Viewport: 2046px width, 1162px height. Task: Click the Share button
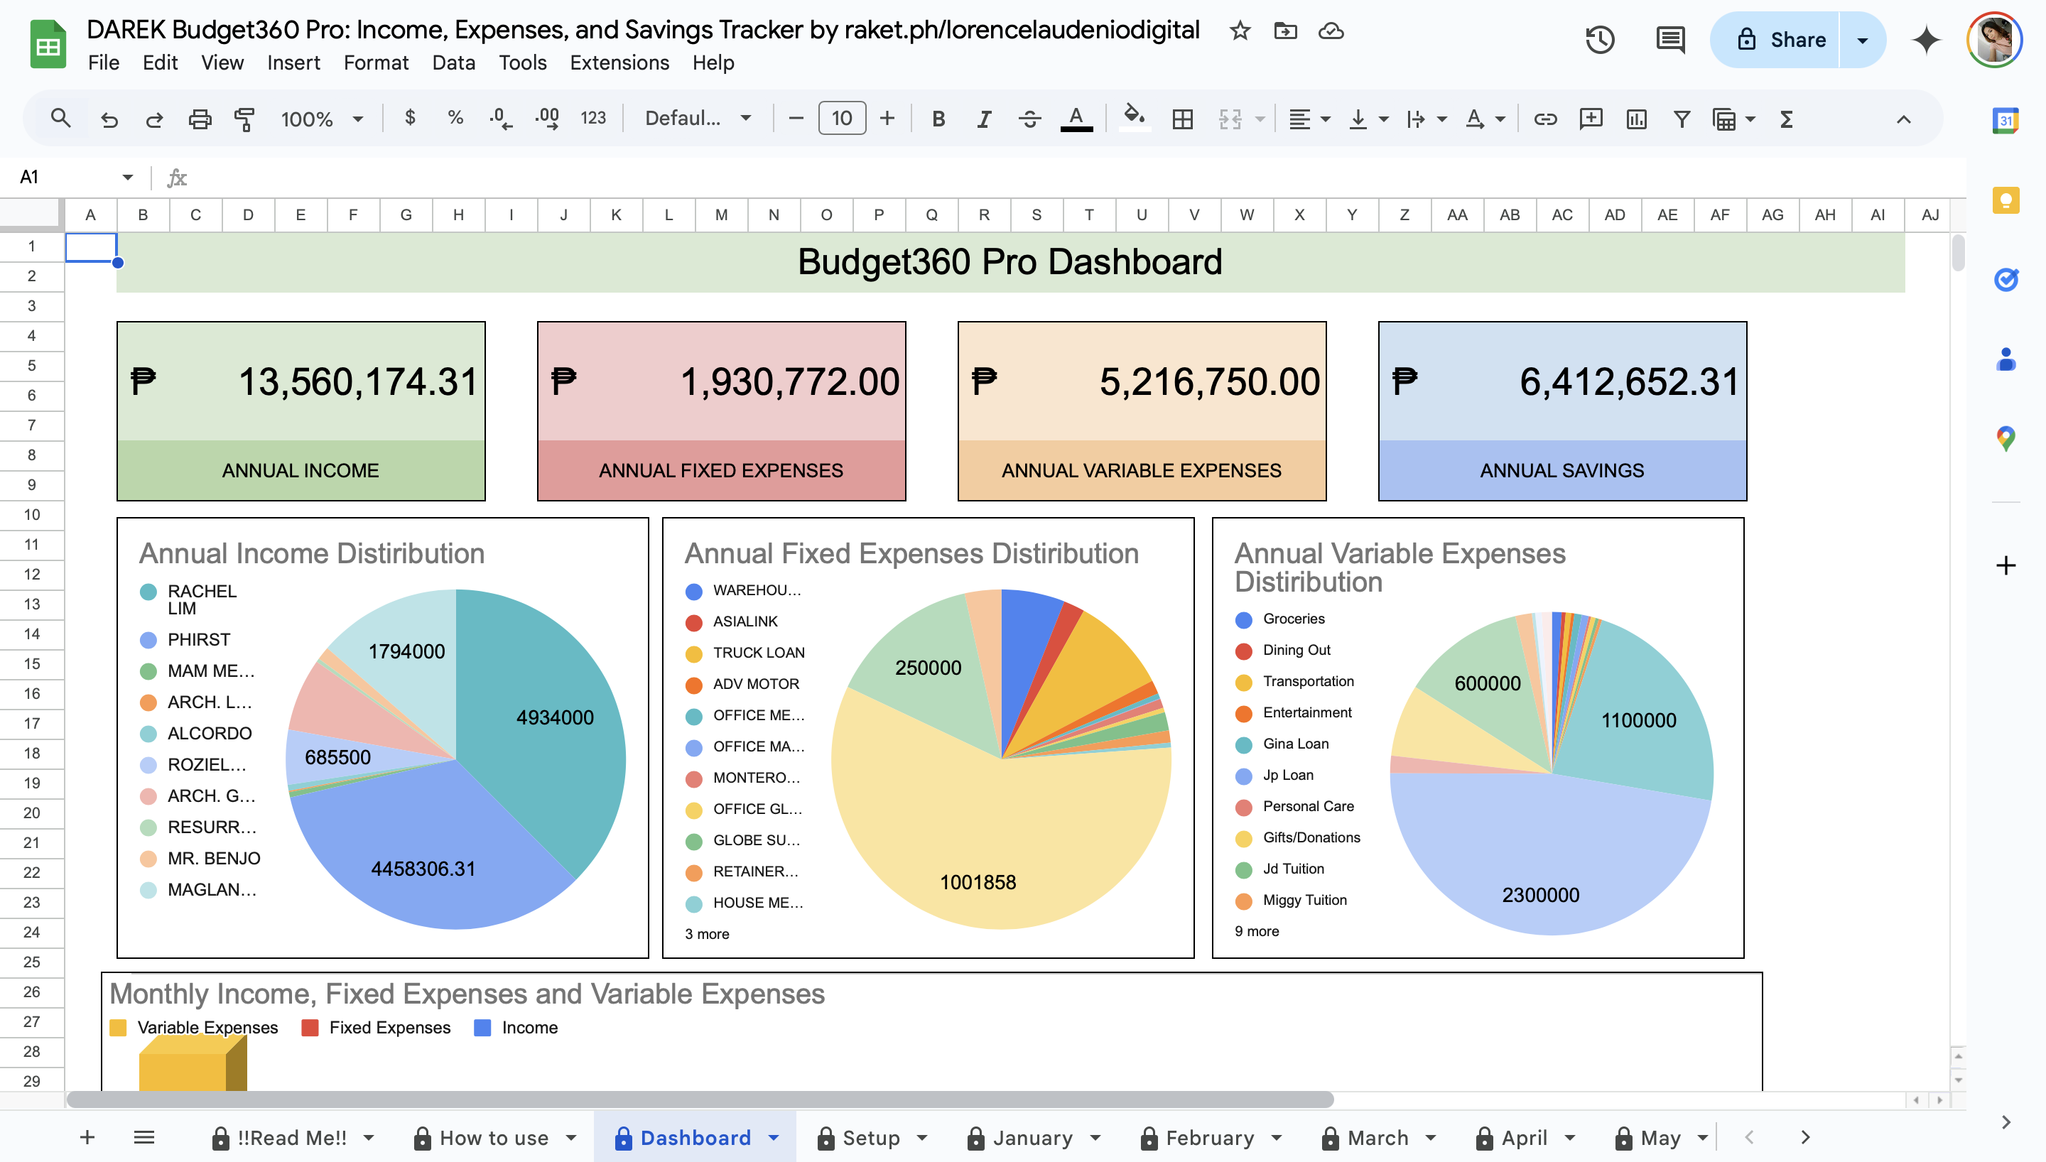pyautogui.click(x=1781, y=40)
